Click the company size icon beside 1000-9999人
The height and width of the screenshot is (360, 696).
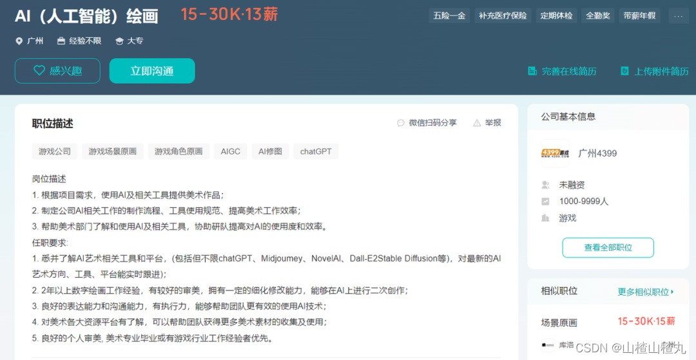546,202
